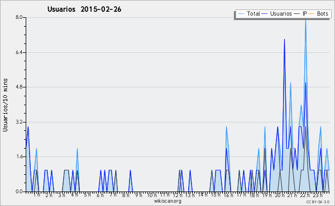Screen dimensions: 335x206
Task: Click the 8.0 value on y-axis
Action: click(19, 17)
